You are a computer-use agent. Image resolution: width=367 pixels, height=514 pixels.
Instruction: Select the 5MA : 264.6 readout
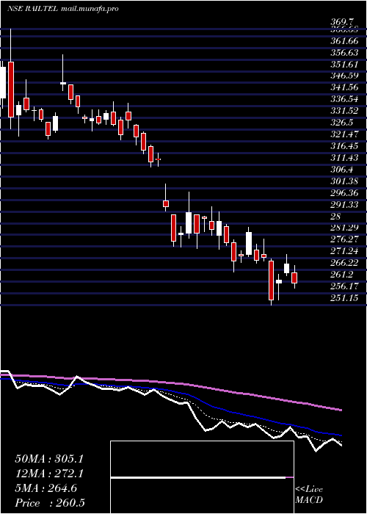tap(46, 488)
